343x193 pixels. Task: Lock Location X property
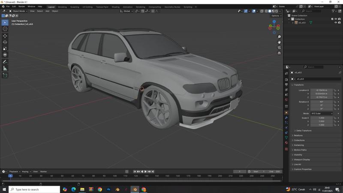[x=335, y=90]
